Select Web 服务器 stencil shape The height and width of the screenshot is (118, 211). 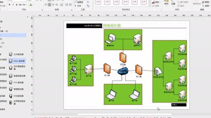17,61
